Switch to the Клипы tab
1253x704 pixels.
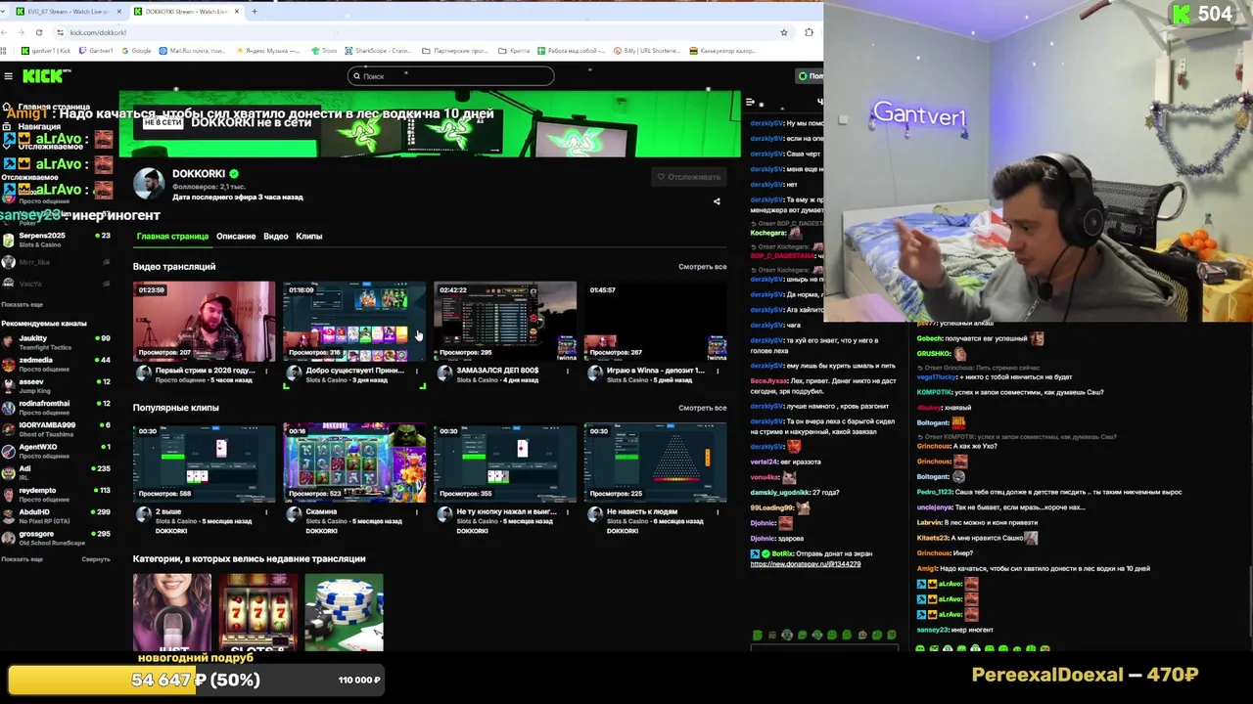click(x=309, y=237)
